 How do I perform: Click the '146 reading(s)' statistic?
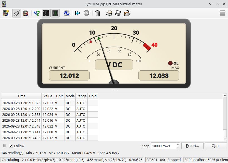coord(12,153)
